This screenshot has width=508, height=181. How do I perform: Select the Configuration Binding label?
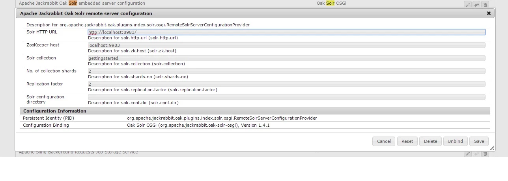(46, 125)
